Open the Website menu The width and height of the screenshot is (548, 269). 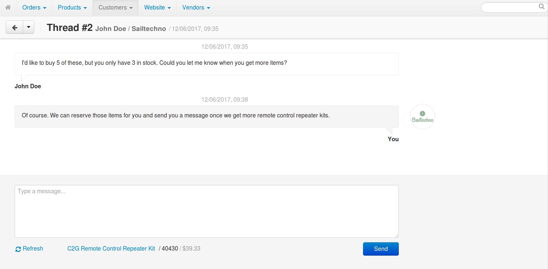(158, 8)
